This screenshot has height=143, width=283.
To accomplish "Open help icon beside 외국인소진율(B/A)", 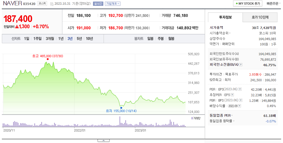I will click(x=241, y=65).
